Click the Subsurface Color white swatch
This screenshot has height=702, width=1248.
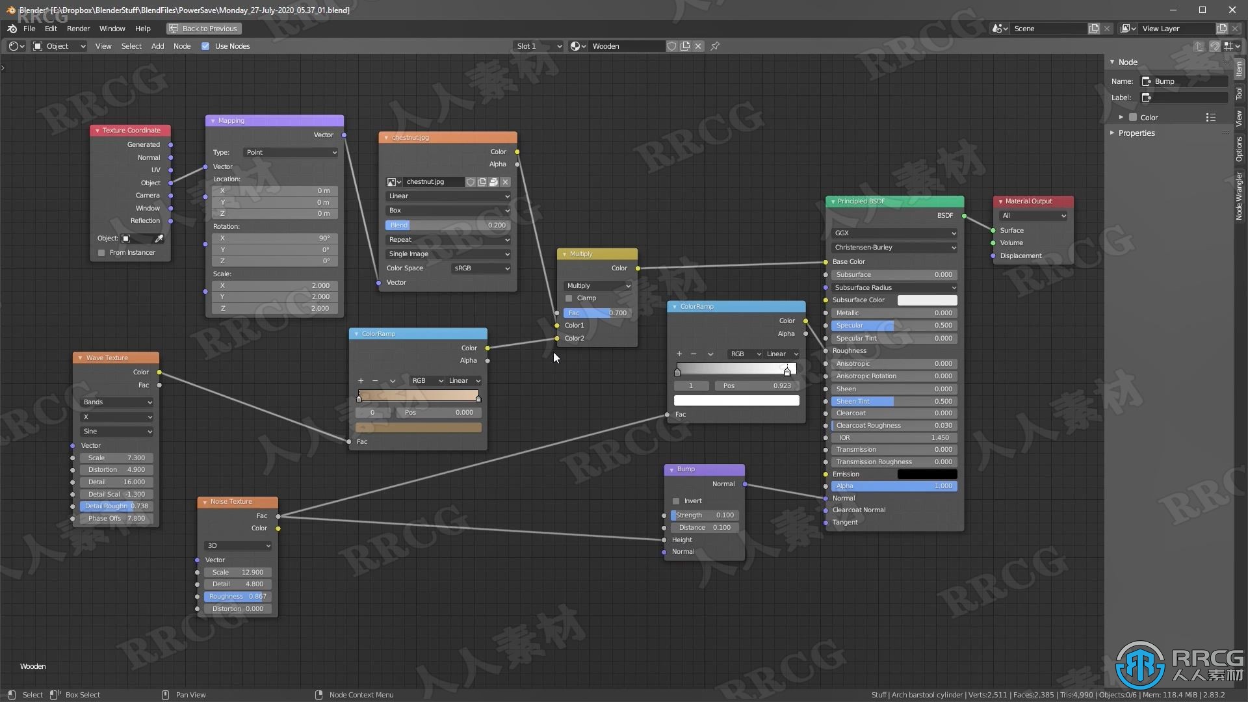coord(927,300)
